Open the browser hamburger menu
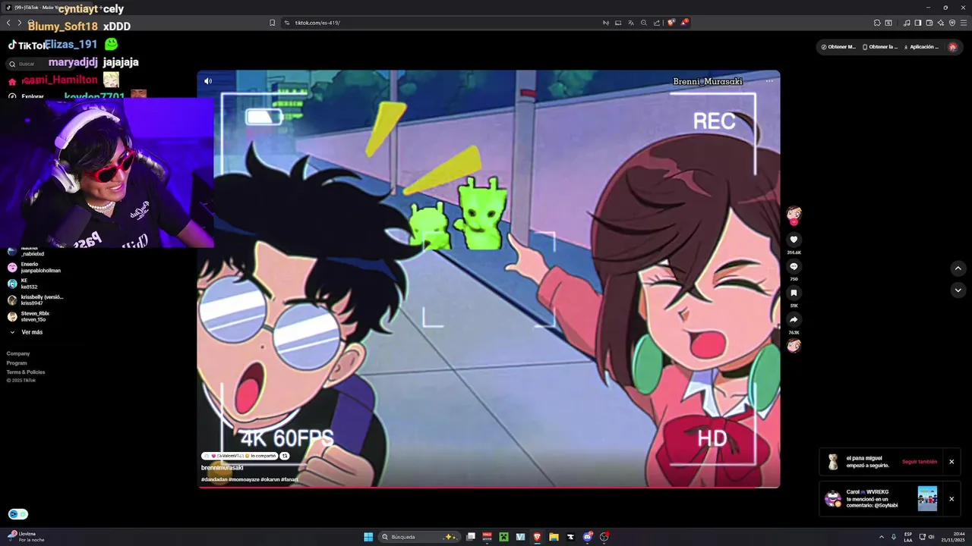 964,23
